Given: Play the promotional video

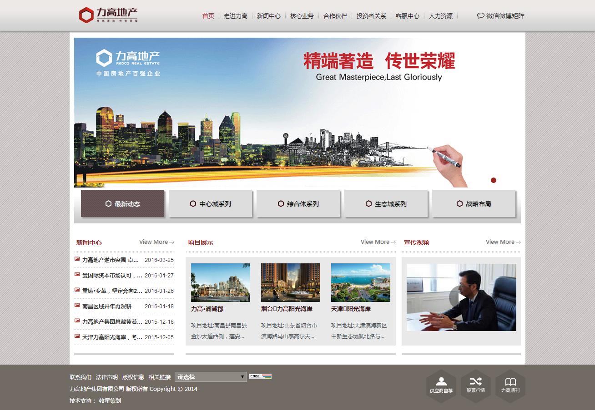Looking at the screenshot, I should 461,297.
